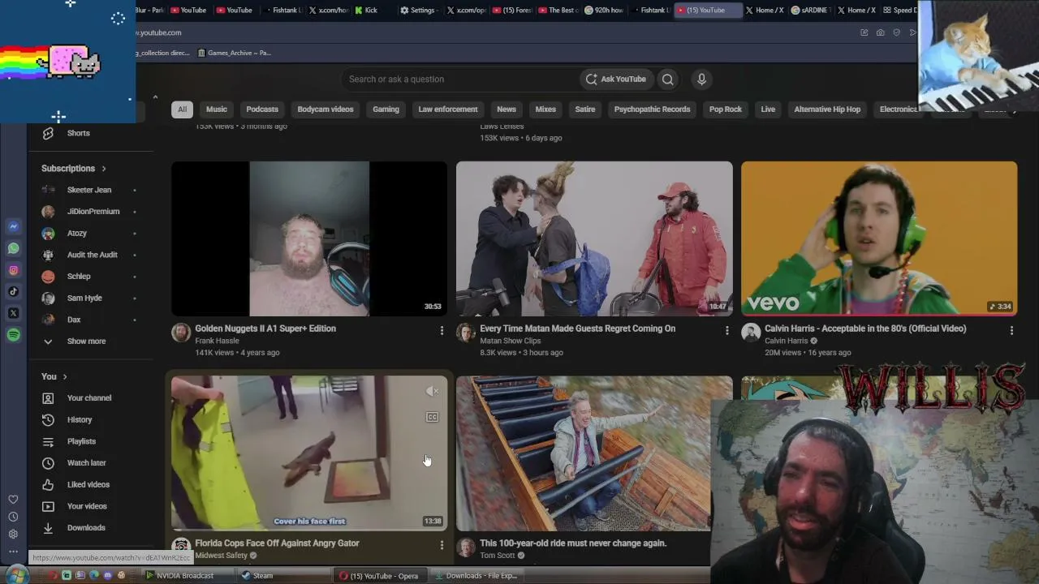Select the Psychopathic Records filter chip

652,109
